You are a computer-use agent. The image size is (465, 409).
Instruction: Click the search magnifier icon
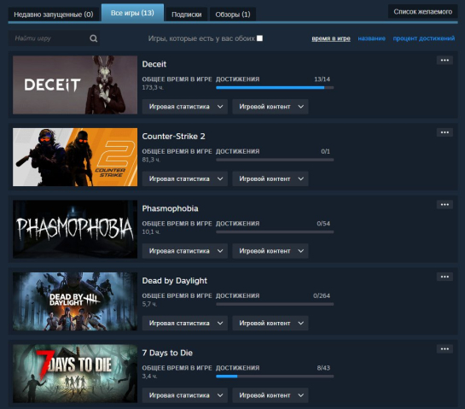click(93, 38)
